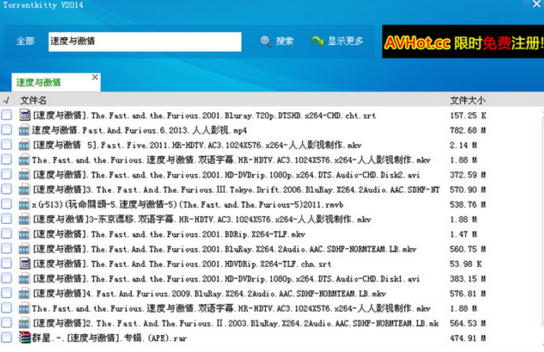Click the subtitle file icon of Bluray.720p cht.srt
This screenshot has width=544, height=352.
pyautogui.click(x=25, y=115)
